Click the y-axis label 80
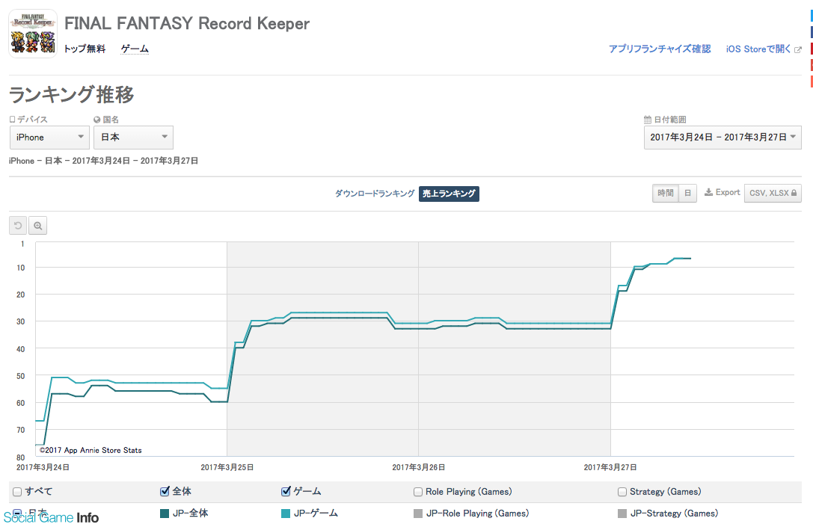 pyautogui.click(x=21, y=457)
